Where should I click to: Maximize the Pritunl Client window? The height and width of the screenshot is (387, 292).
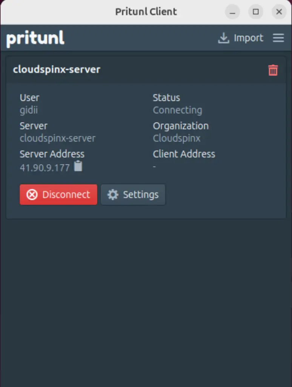coord(256,12)
